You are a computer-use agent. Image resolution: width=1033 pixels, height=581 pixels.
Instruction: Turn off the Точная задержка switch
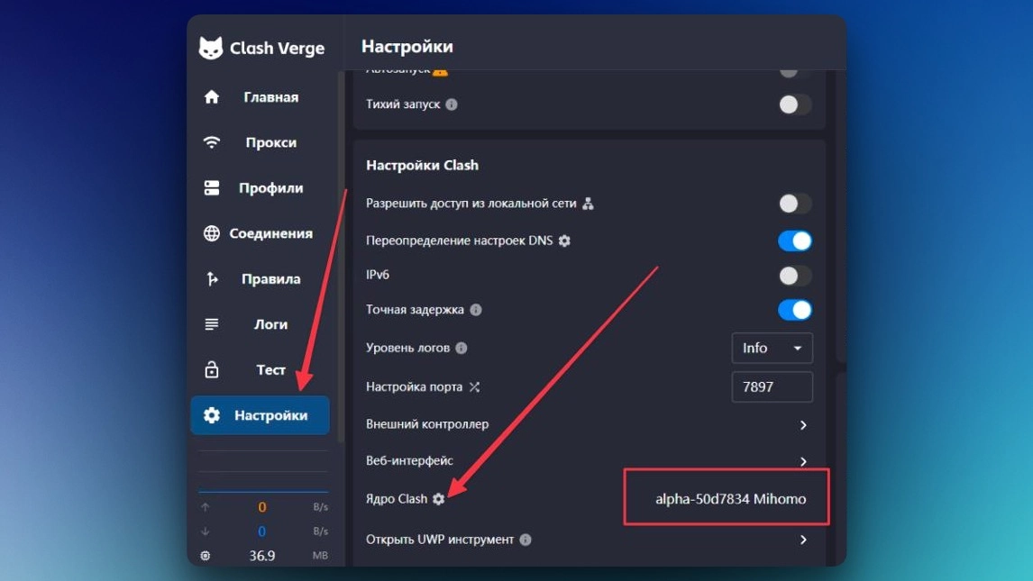[x=794, y=310]
